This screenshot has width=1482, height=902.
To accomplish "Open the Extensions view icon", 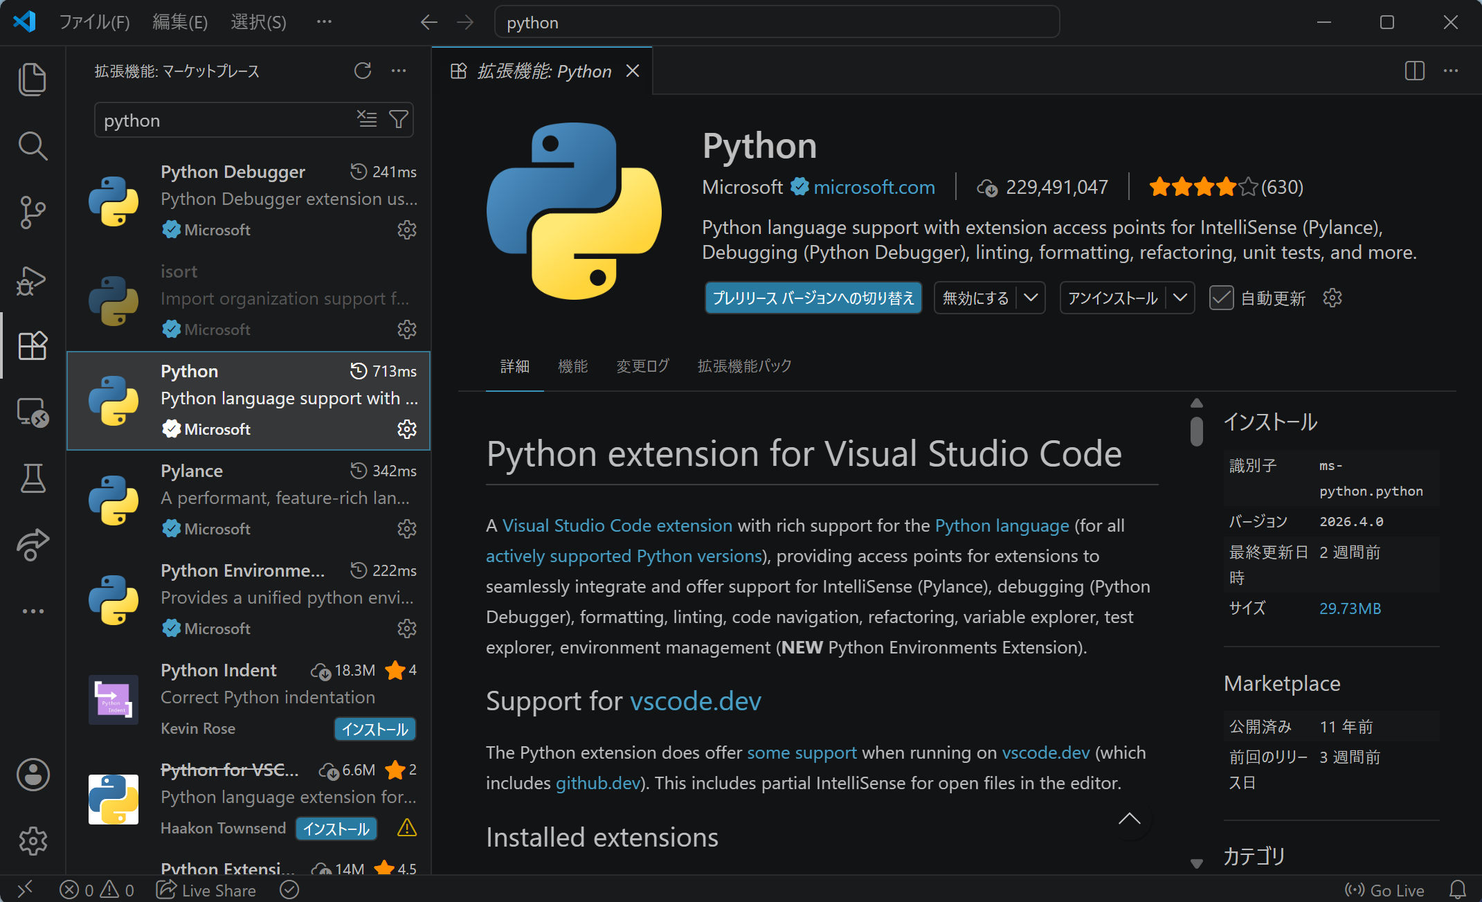I will [x=33, y=345].
